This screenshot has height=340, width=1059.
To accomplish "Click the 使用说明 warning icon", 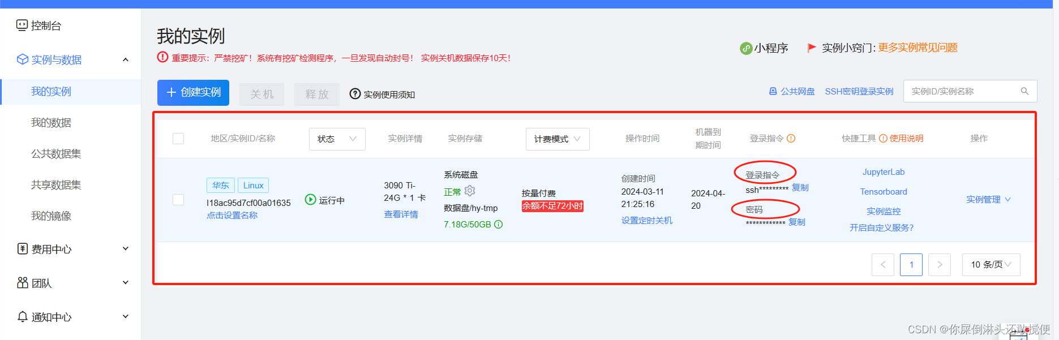I will 883,139.
